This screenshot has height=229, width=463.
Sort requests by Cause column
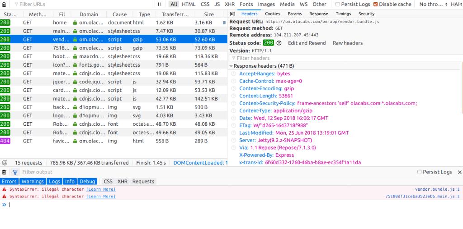pos(119,14)
